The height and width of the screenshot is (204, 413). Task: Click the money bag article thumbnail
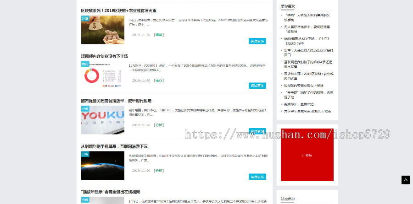click(x=103, y=30)
